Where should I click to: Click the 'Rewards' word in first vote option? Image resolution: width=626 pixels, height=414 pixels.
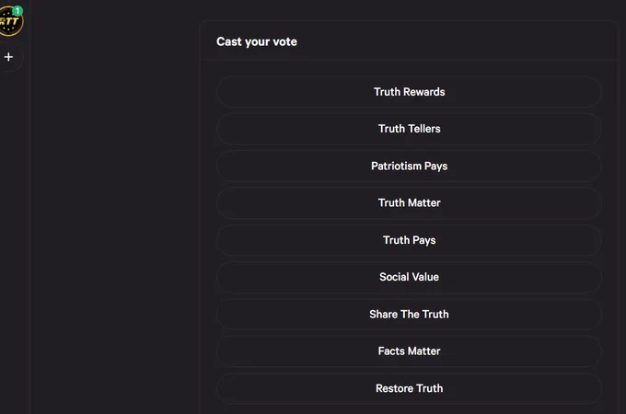(424, 92)
